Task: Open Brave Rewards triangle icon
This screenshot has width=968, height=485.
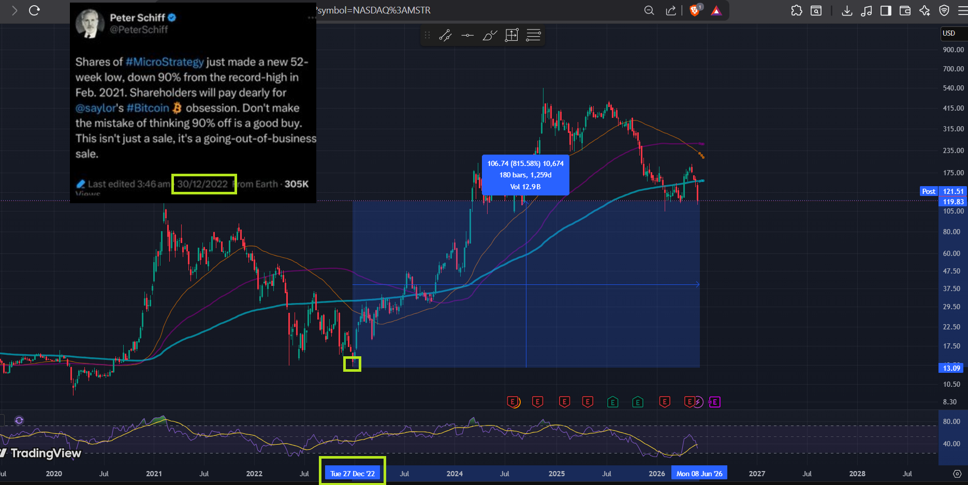Action: pos(716,10)
